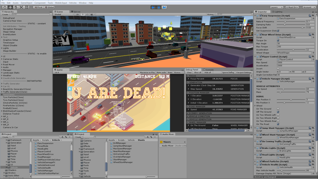Click the Play button
The height and width of the screenshot is (179, 318).
tap(153, 7)
